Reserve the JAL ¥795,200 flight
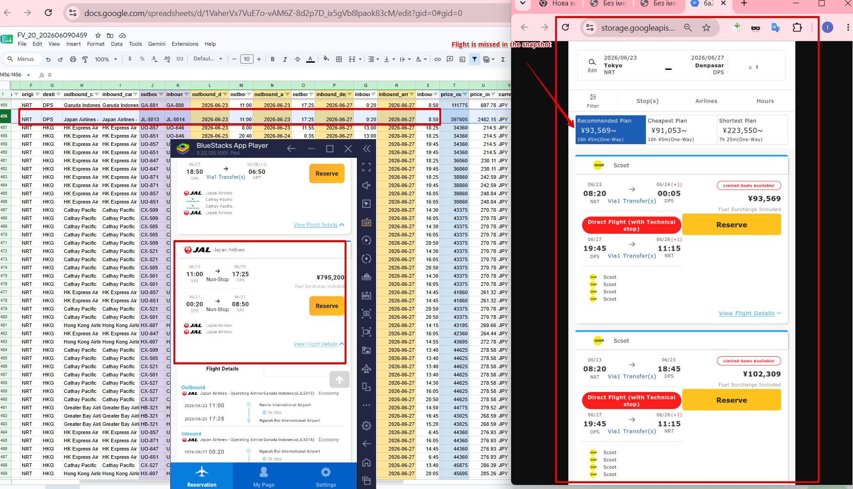This screenshot has width=853, height=489. click(327, 306)
